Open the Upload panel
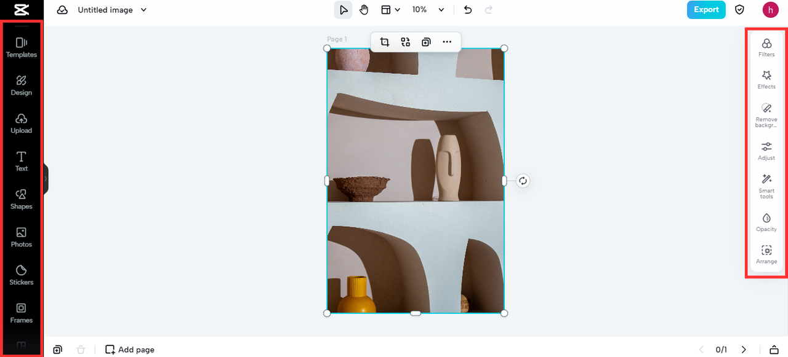788x357 pixels. pos(22,124)
